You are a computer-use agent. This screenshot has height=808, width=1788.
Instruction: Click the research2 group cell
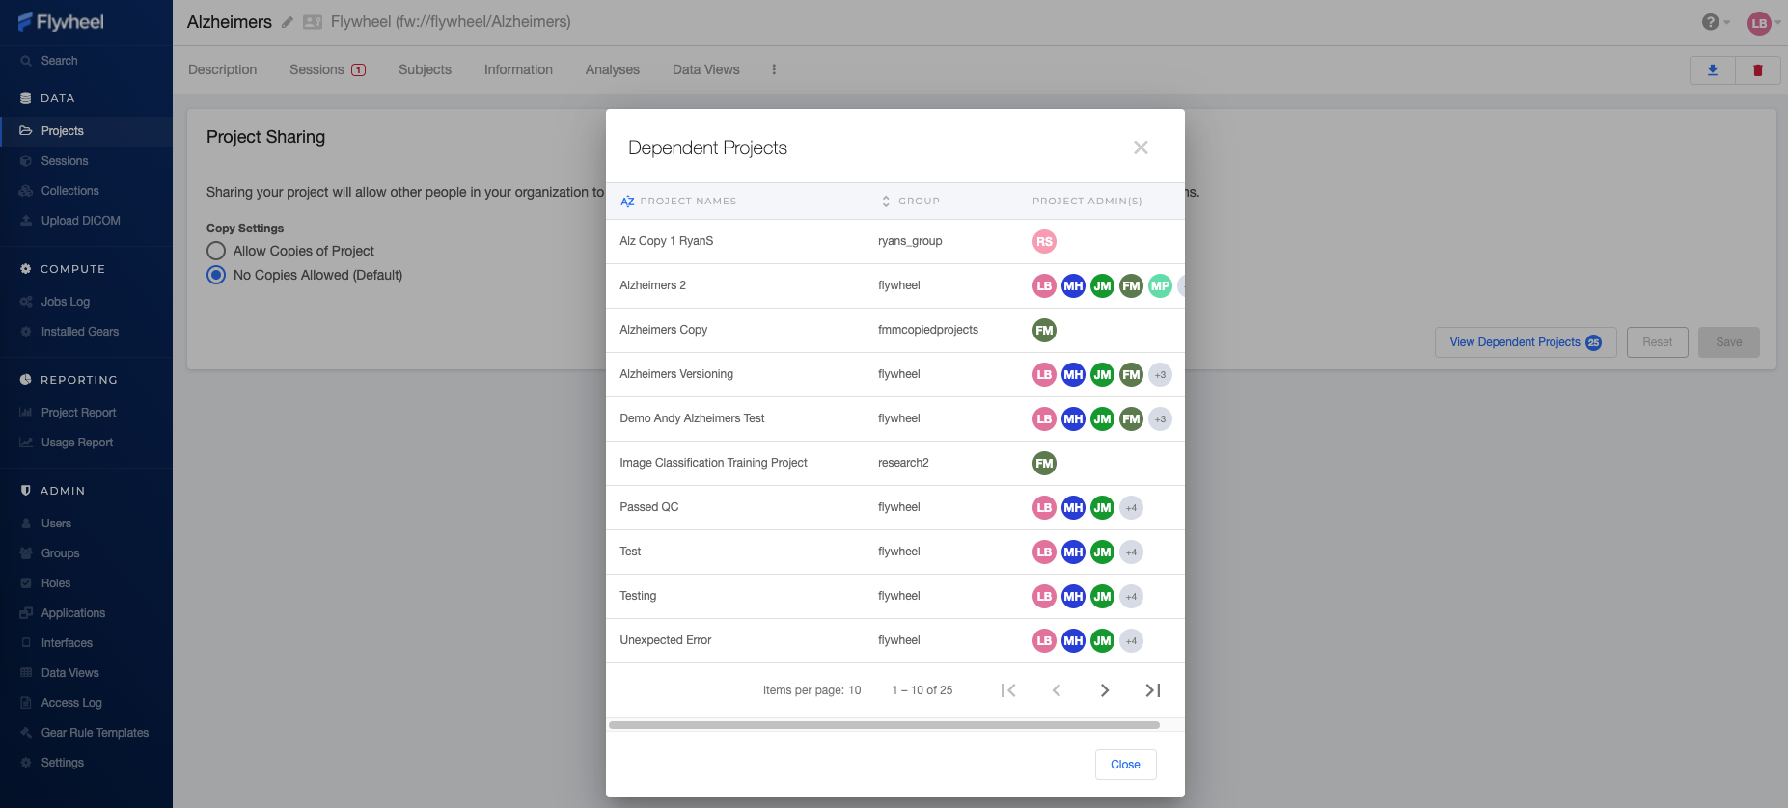point(903,463)
